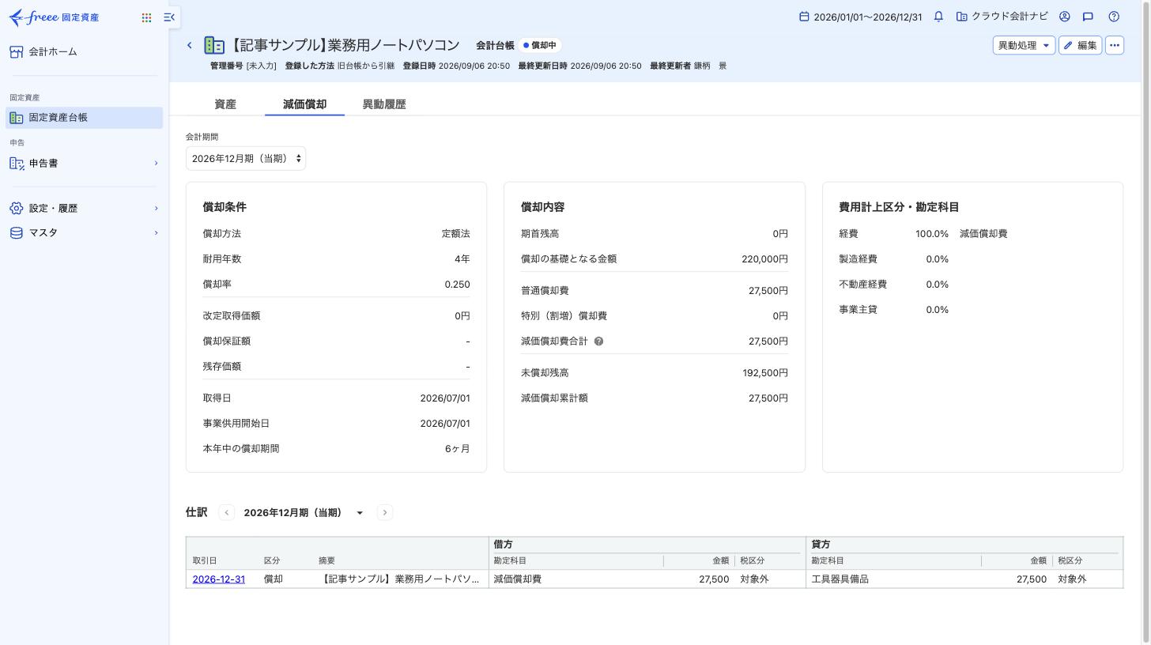Go to next 仕訳 period arrow
Viewport: 1151px width, 645px height.
[x=385, y=512]
